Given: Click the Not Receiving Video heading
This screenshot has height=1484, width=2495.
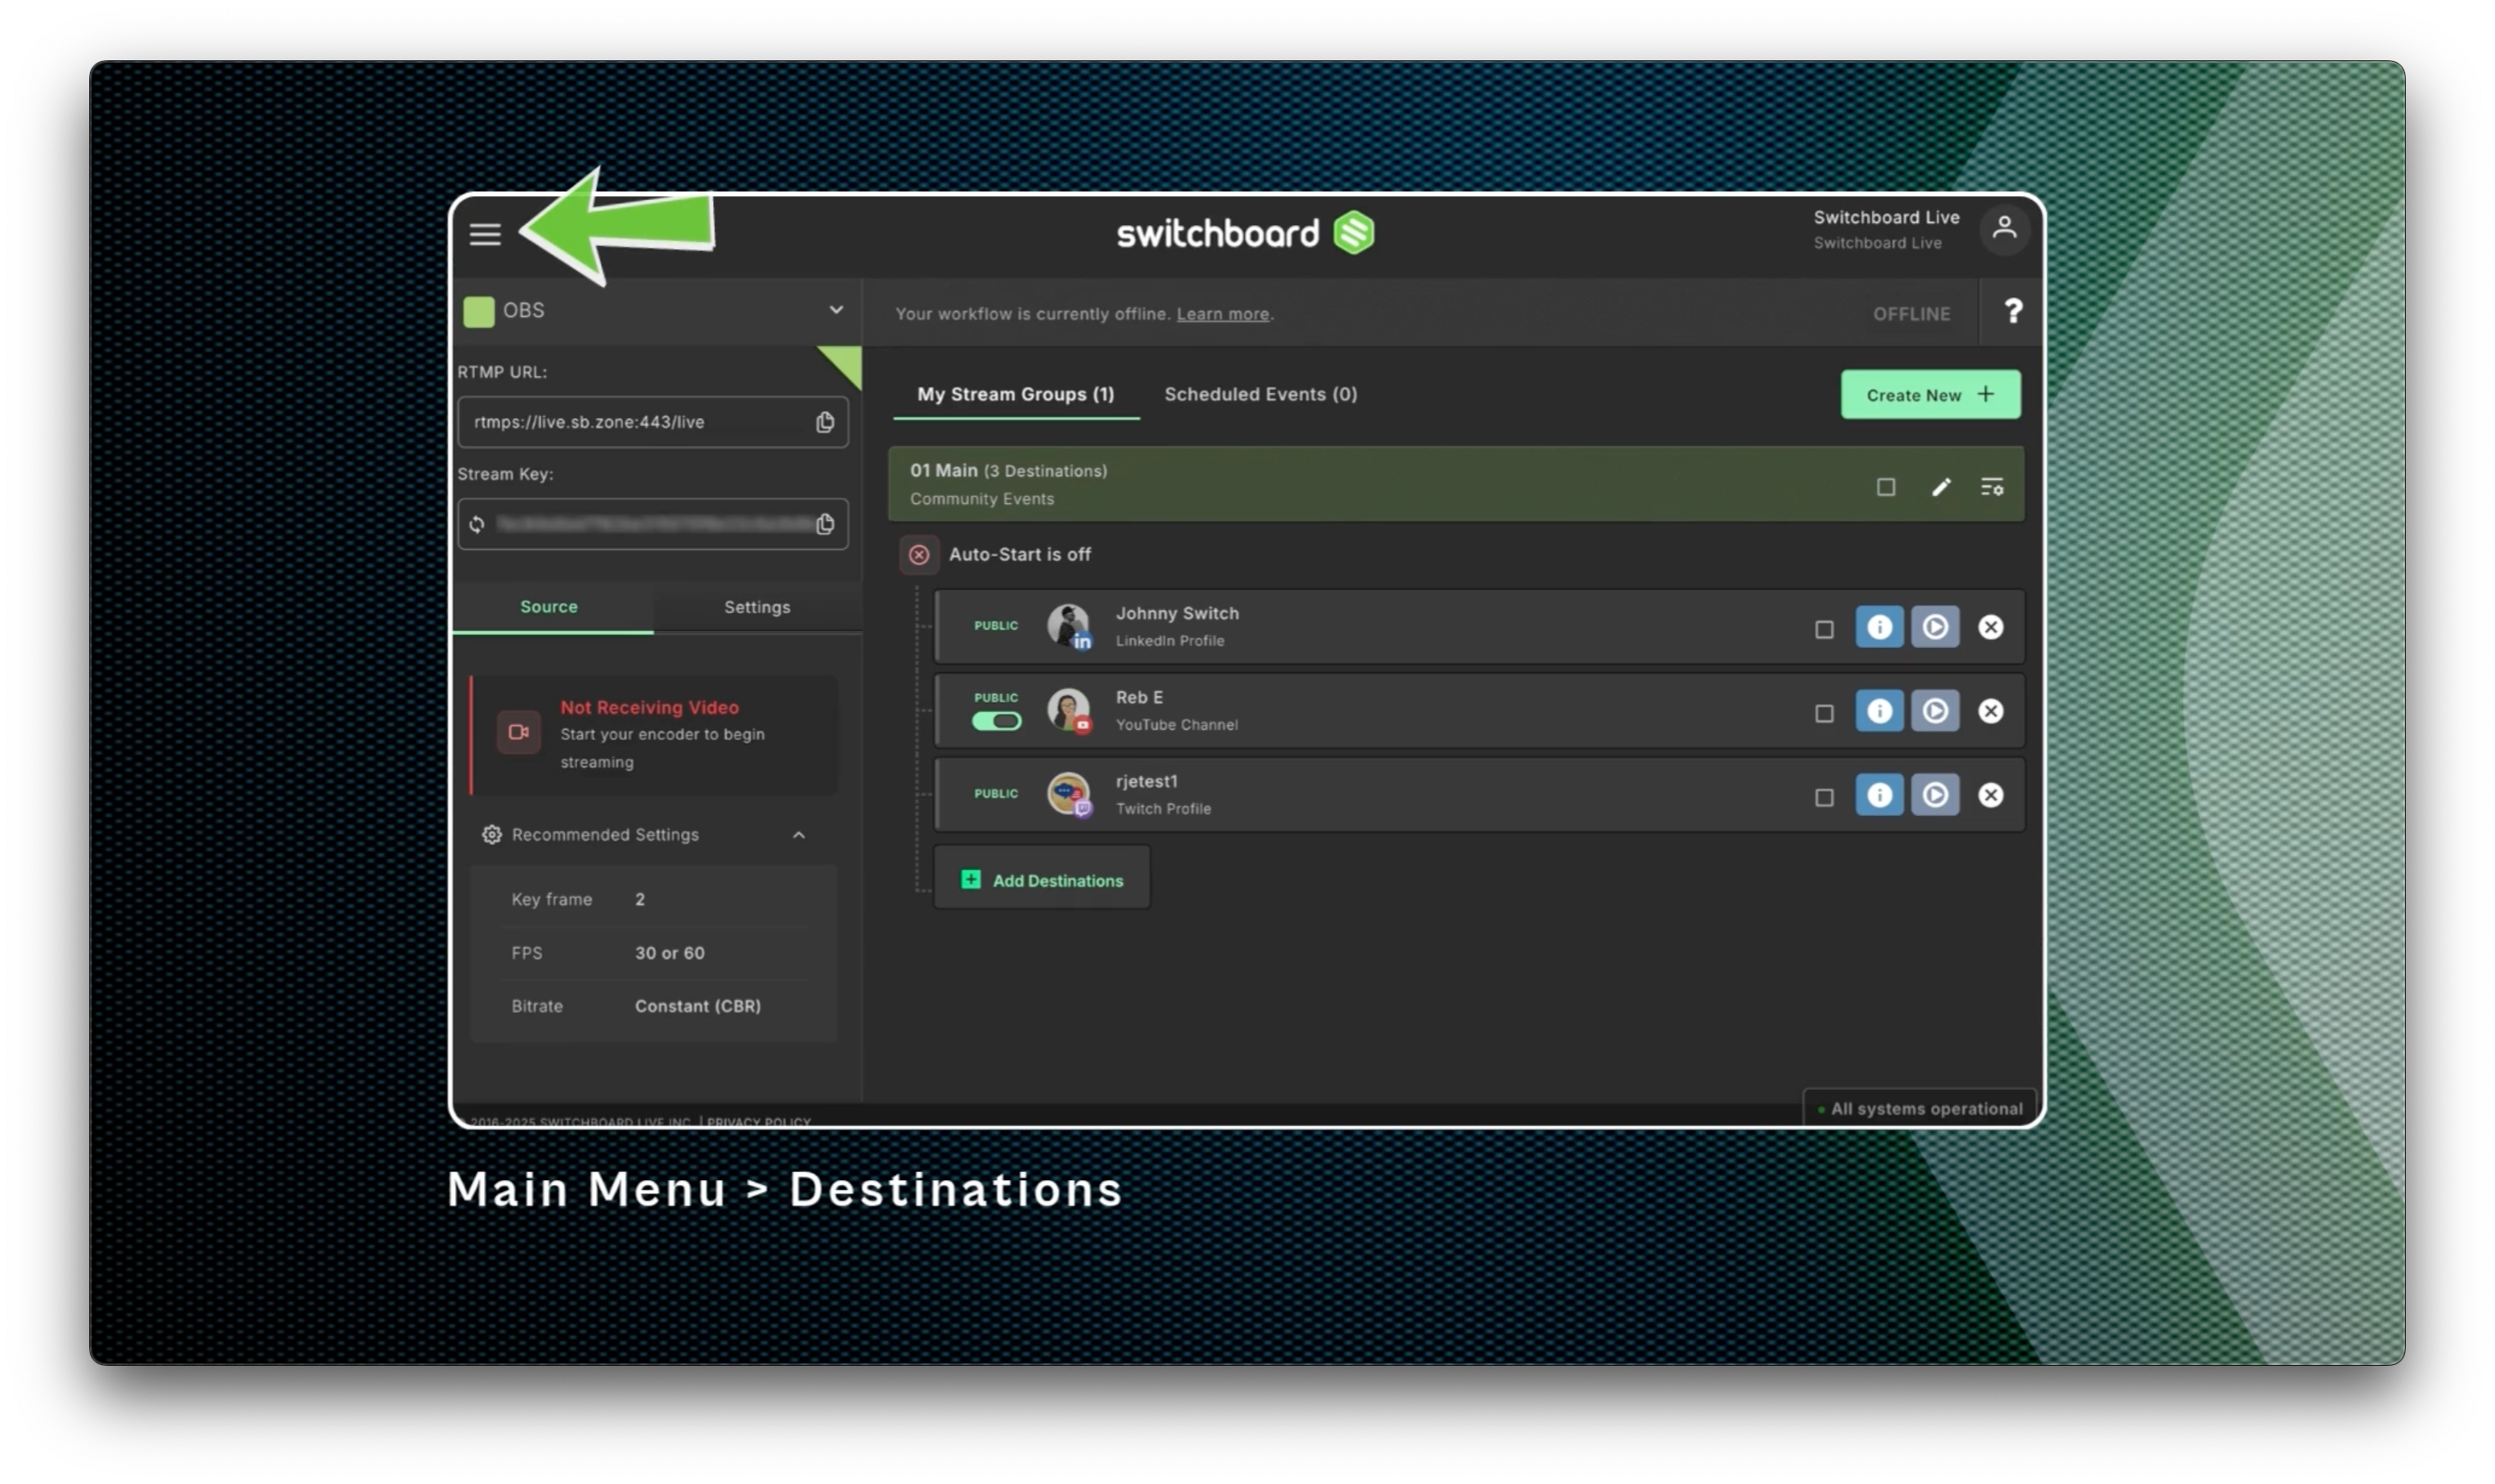Looking at the screenshot, I should click(x=649, y=707).
